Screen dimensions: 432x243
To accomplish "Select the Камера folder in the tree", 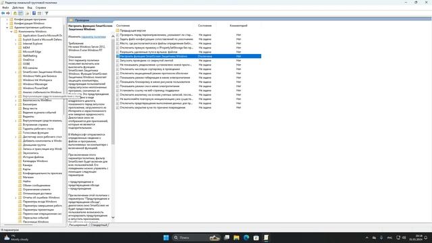I will 28,165.
